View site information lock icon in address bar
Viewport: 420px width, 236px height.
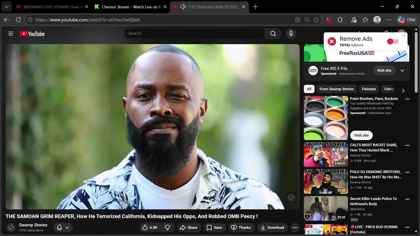click(30, 20)
